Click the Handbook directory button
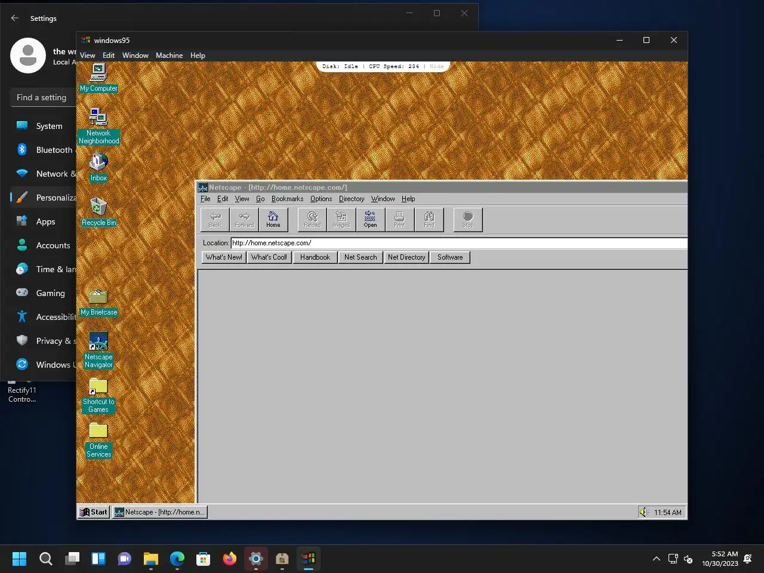The width and height of the screenshot is (764, 573). (315, 257)
